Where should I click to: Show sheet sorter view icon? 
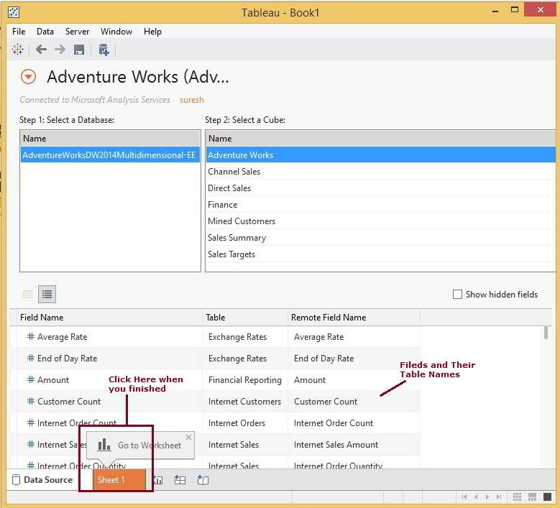pyautogui.click(x=517, y=497)
